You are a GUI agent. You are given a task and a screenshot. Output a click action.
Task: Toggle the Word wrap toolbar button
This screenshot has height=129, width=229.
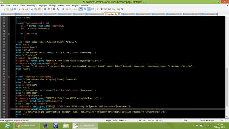[81, 9]
